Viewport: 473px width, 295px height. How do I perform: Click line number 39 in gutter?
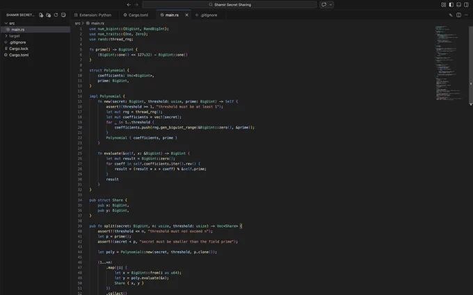[x=79, y=226]
